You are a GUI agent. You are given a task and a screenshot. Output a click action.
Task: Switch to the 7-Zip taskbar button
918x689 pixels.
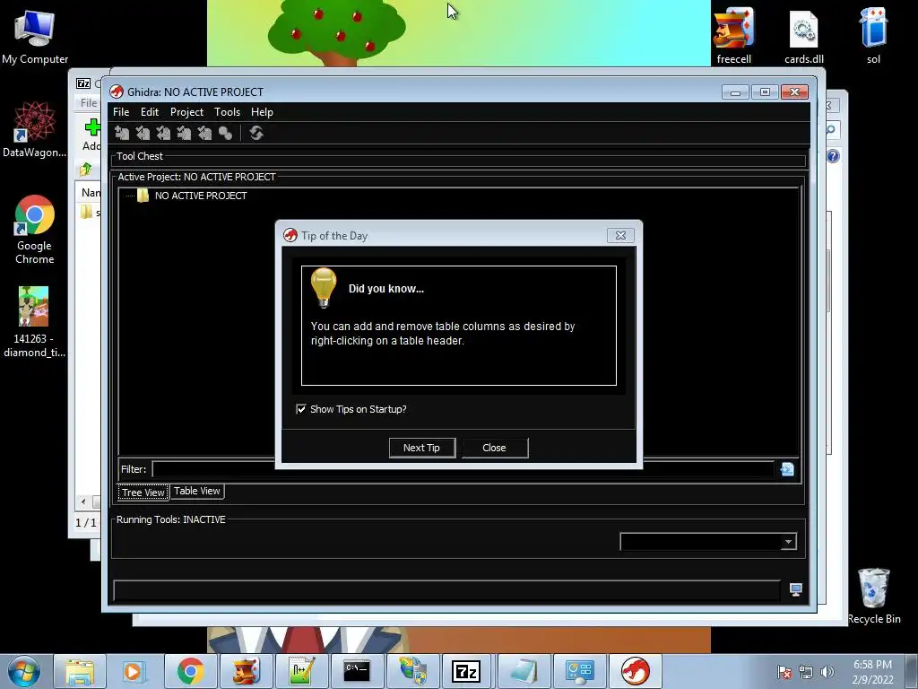click(467, 671)
